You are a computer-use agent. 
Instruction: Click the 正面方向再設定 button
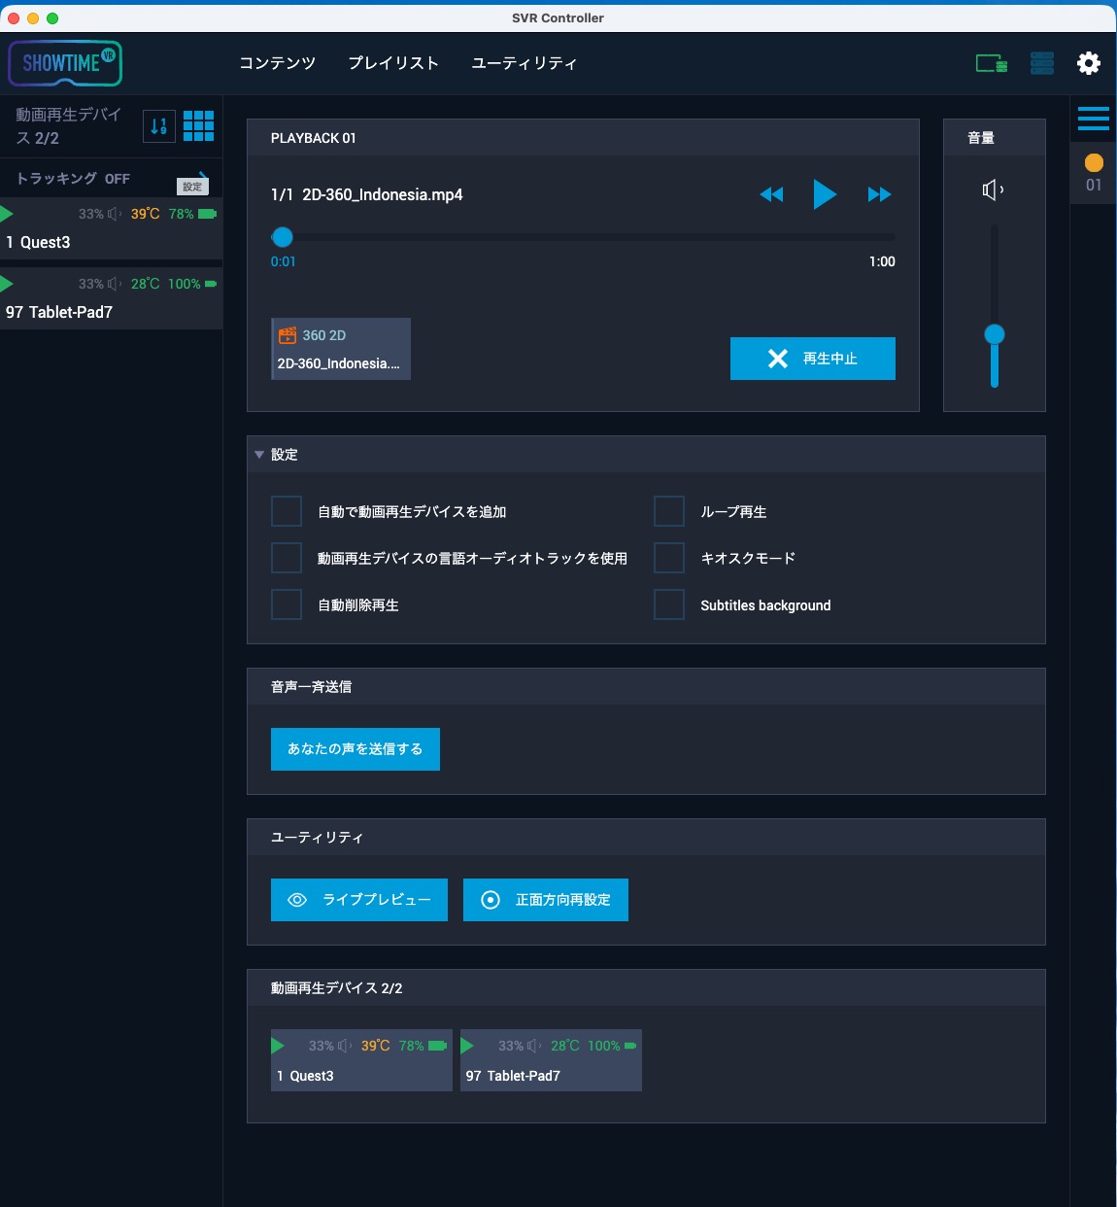(546, 900)
